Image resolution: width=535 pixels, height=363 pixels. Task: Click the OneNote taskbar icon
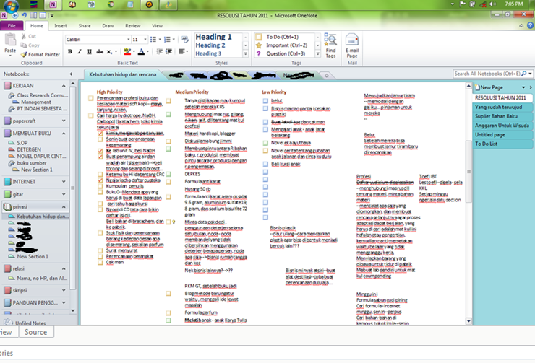click(x=53, y=4)
